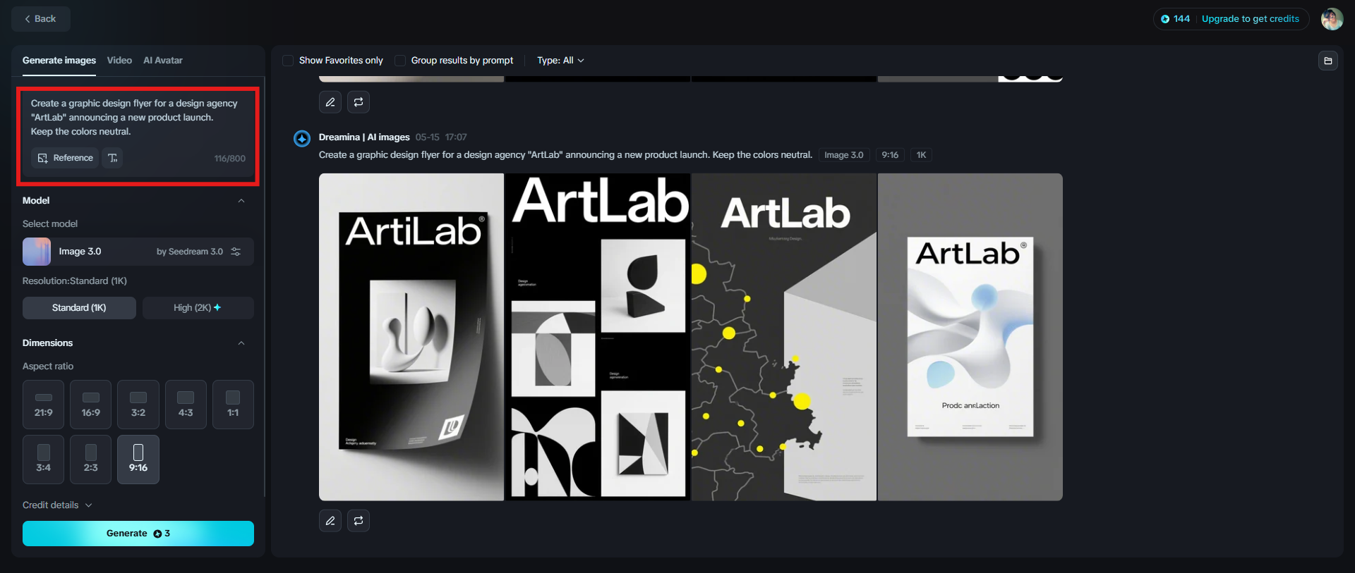Click the 1K tag on the result
1355x573 pixels.
(x=922, y=155)
